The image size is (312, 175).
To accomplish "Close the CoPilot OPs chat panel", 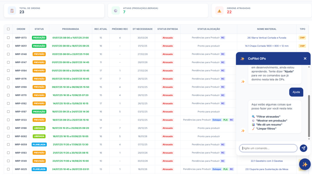I will (x=305, y=59).
